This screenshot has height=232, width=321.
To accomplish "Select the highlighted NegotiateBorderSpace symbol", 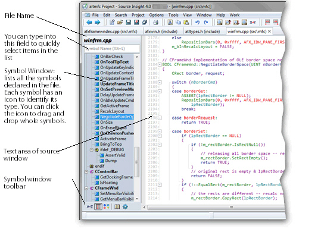I will pyautogui.click(x=117, y=117).
